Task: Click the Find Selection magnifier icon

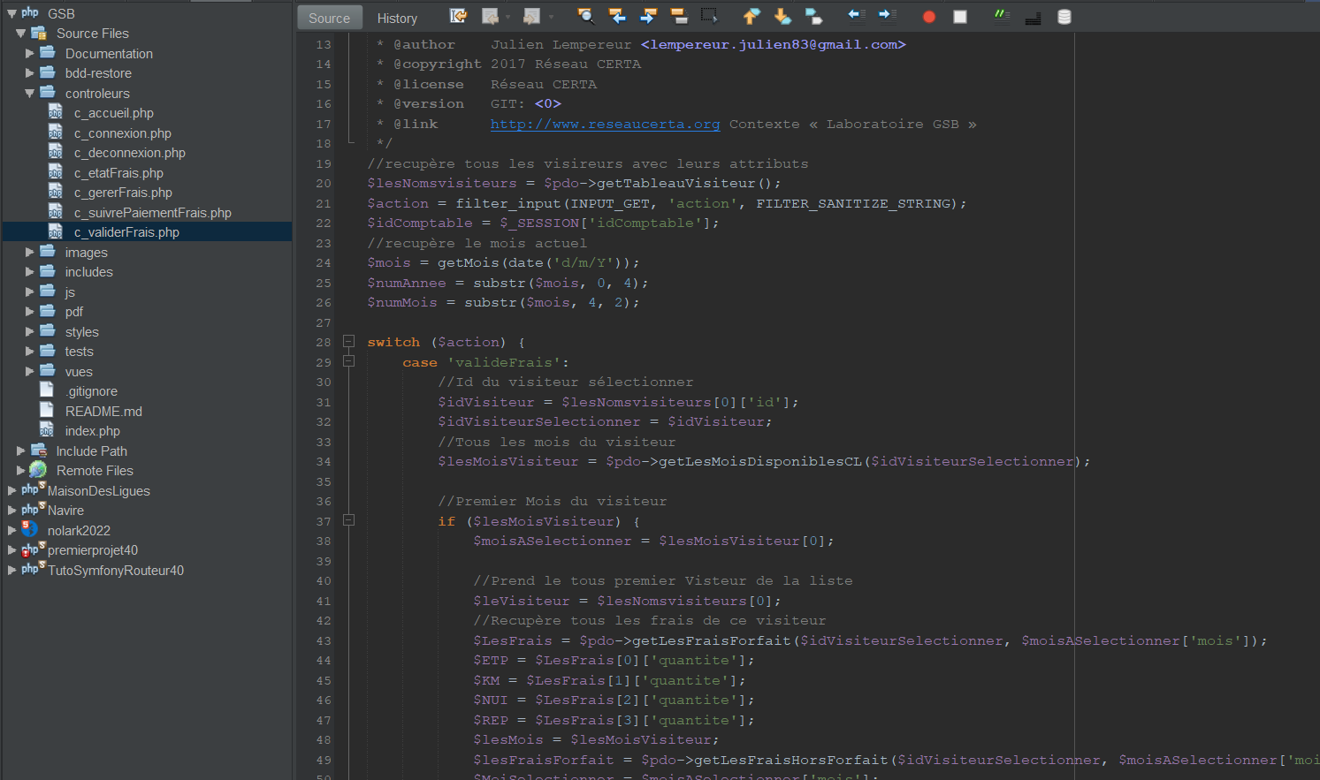Action: click(585, 16)
